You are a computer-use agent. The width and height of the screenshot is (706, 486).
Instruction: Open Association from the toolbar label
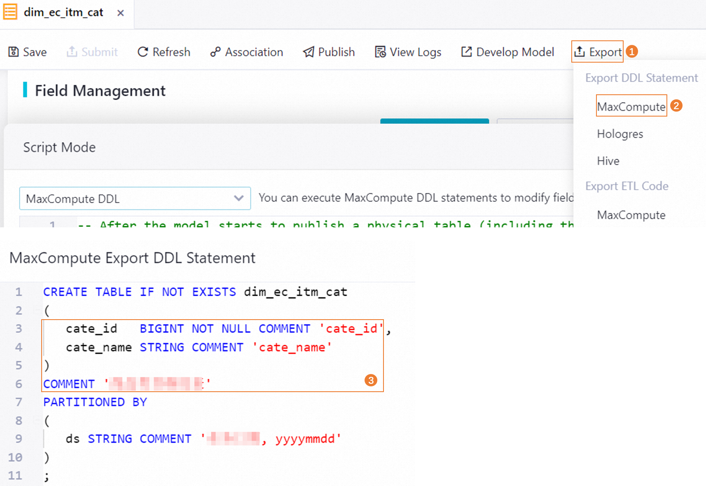click(254, 52)
